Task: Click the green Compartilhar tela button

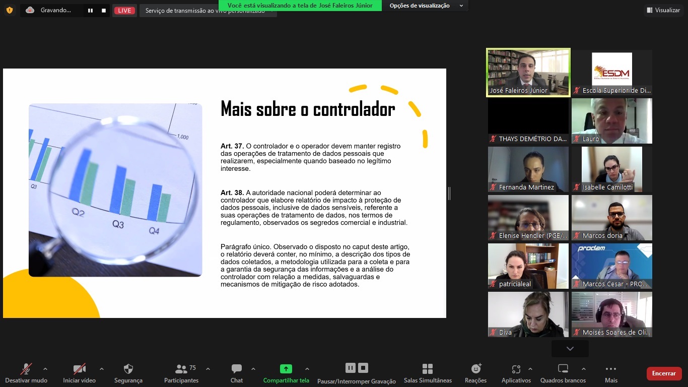Action: [286, 373]
